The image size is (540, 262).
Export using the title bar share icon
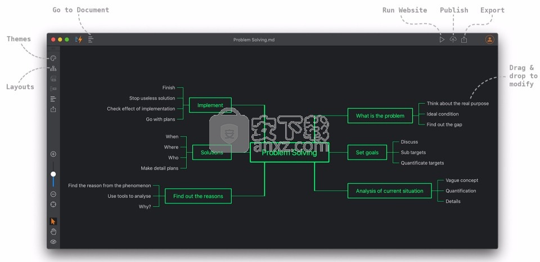coord(464,39)
